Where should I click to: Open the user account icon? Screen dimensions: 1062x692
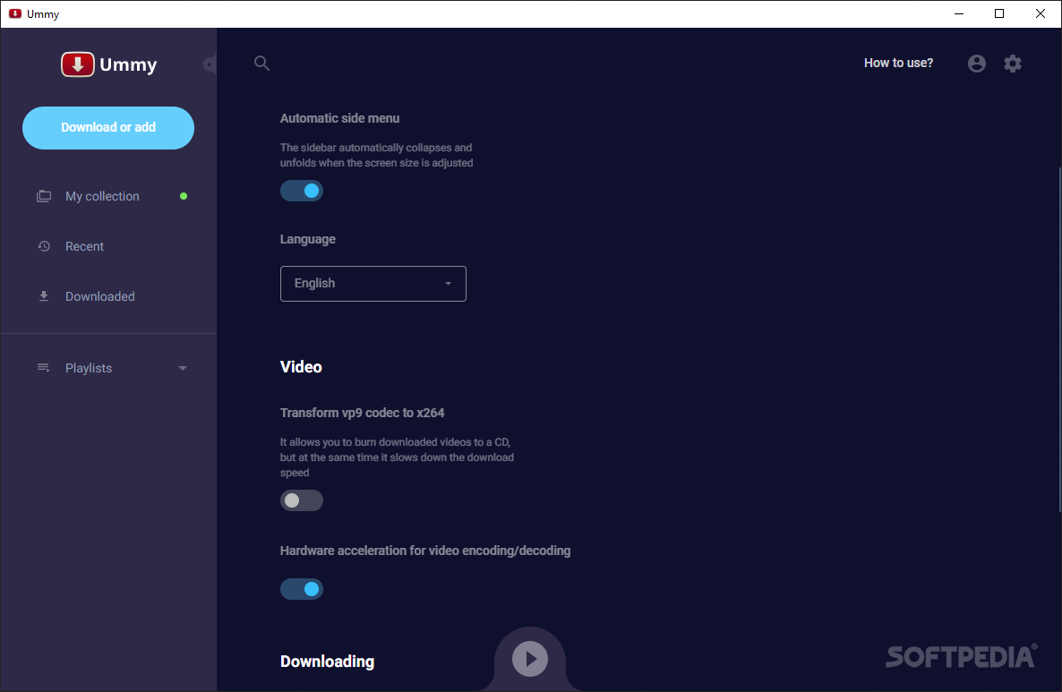[x=977, y=63]
